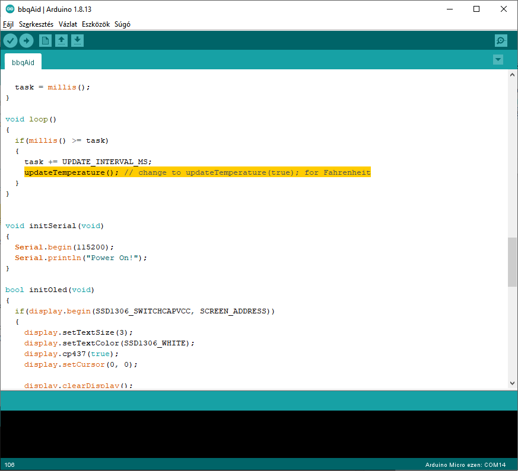Click 'display.cp437(true);' line
518x471 pixels.
(x=71, y=354)
